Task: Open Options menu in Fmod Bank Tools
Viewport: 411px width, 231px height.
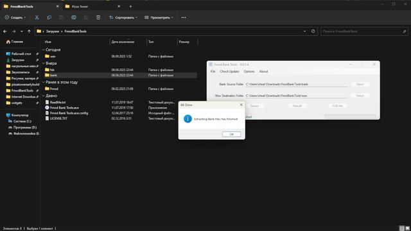Action: click(x=249, y=71)
